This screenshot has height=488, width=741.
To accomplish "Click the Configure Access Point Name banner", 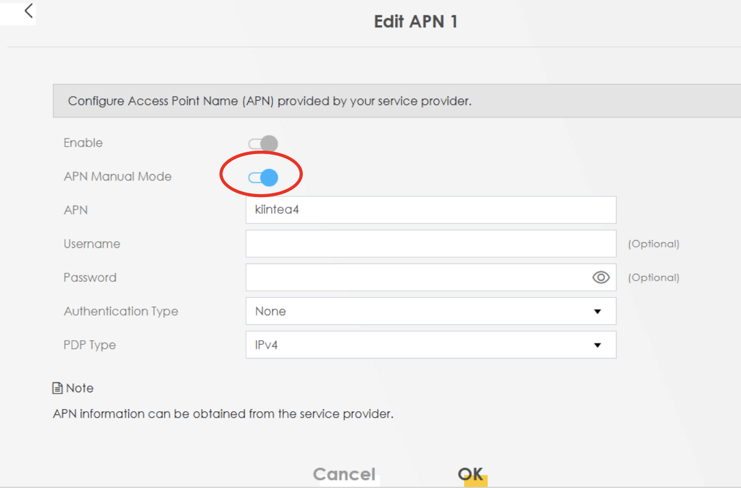I will 270,101.
